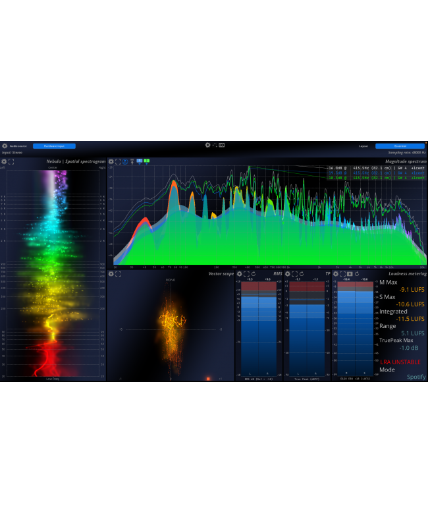Click the I/O routing icon in top center

pyautogui.click(x=222, y=145)
